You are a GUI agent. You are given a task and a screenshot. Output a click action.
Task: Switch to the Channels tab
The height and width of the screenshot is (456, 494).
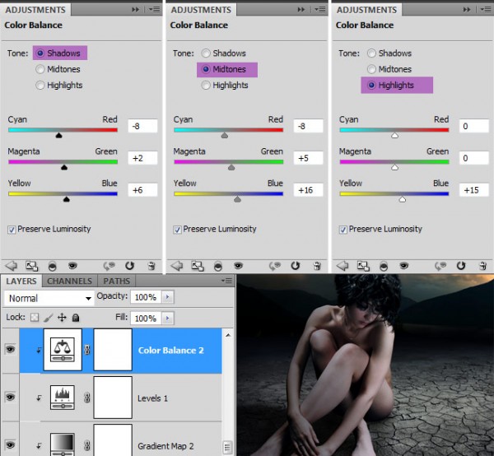(x=70, y=281)
